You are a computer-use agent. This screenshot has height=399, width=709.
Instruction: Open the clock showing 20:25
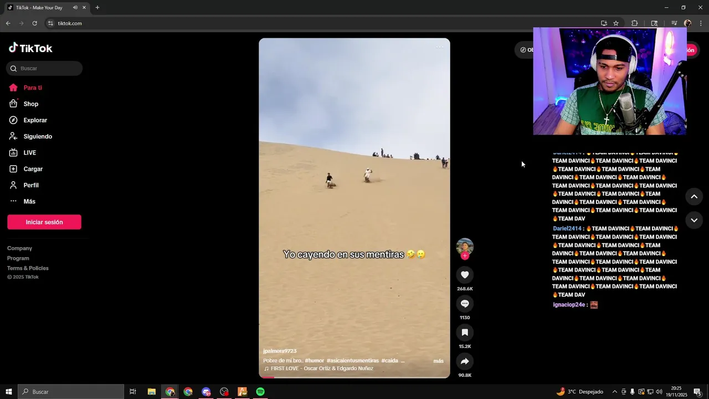tap(676, 392)
